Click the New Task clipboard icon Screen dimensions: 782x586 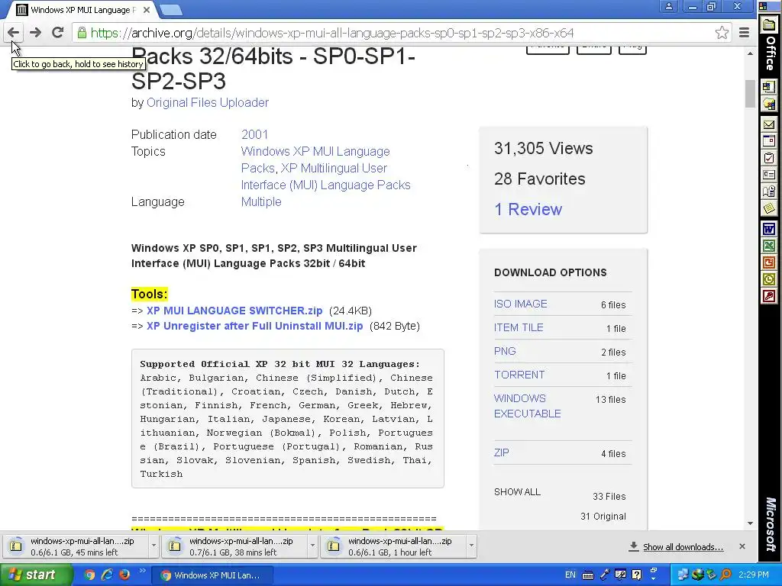coord(769,158)
